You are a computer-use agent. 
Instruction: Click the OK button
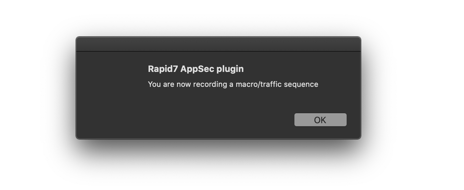[x=320, y=120]
